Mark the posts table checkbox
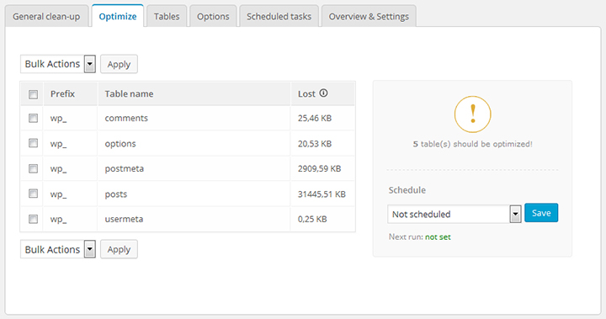Viewport: 606px width, 319px height. (33, 194)
